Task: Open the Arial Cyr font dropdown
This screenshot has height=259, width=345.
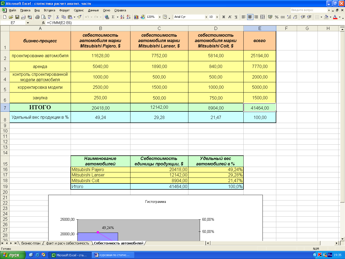Action: coord(206,17)
